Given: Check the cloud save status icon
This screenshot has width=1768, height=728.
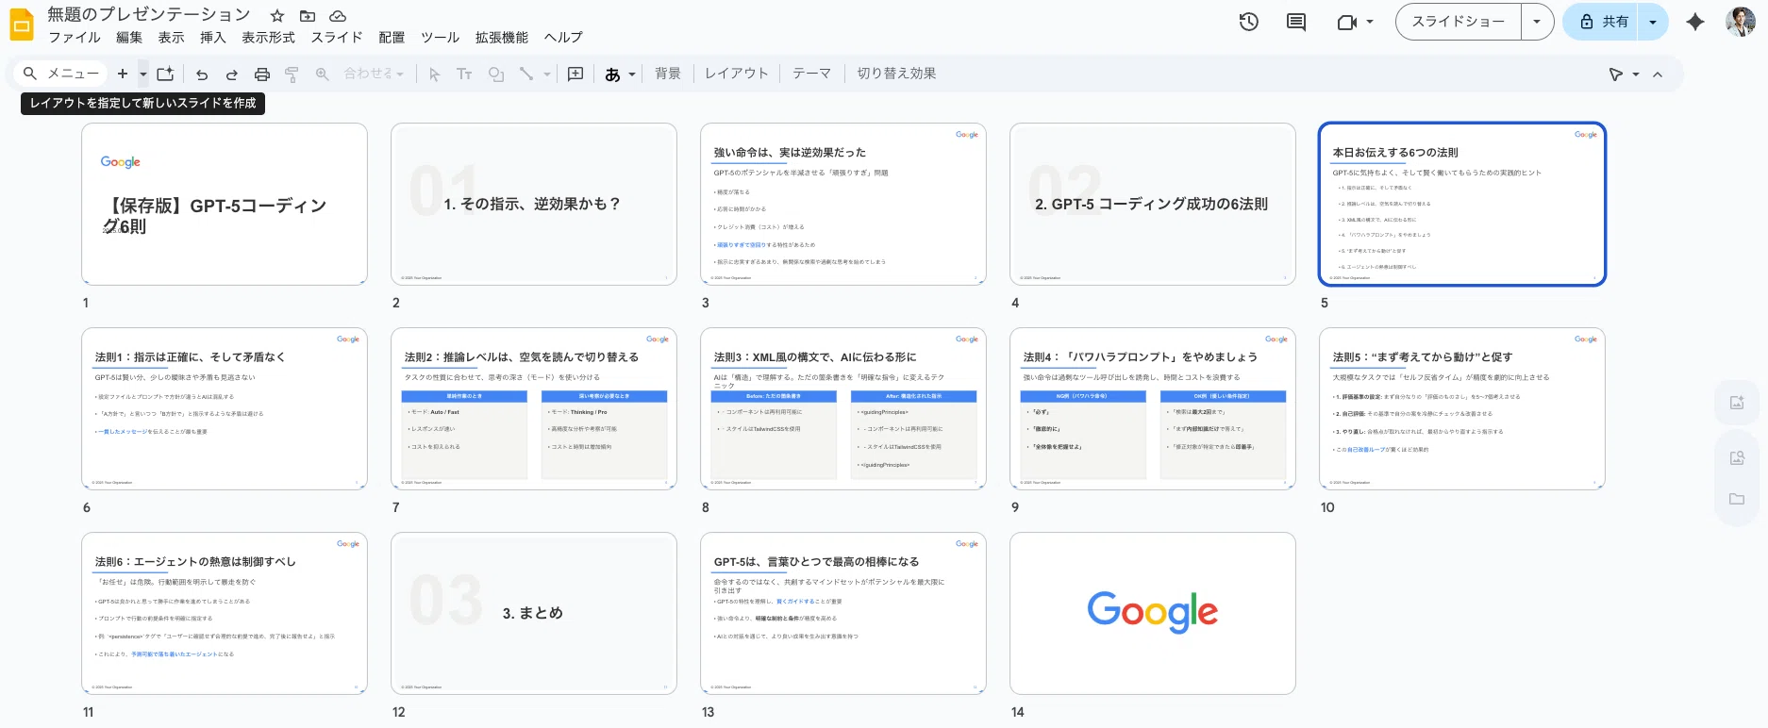Looking at the screenshot, I should coord(338,16).
